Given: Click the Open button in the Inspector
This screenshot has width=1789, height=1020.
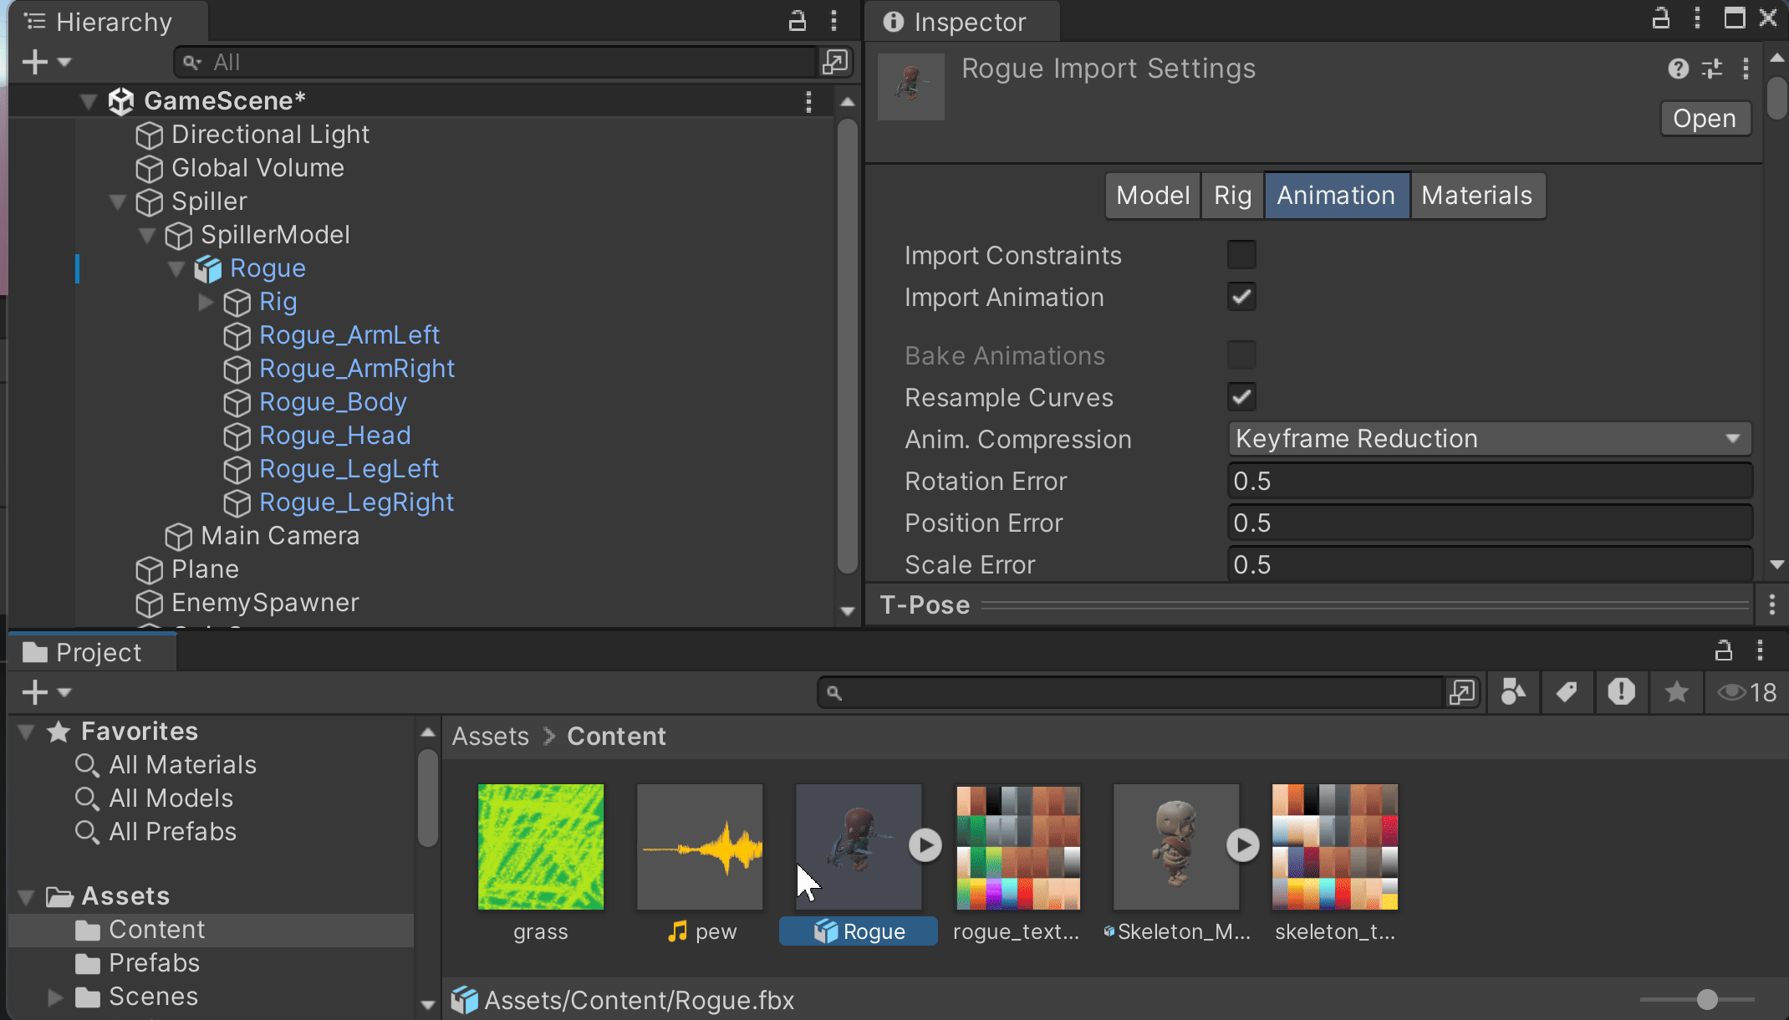Looking at the screenshot, I should [x=1705, y=118].
